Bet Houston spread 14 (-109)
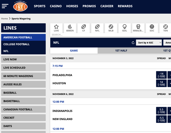Screen dimensions: 171x133 click(x=161, y=83)
